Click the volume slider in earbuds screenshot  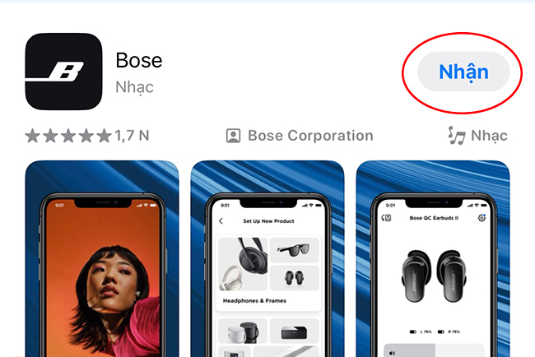click(434, 351)
